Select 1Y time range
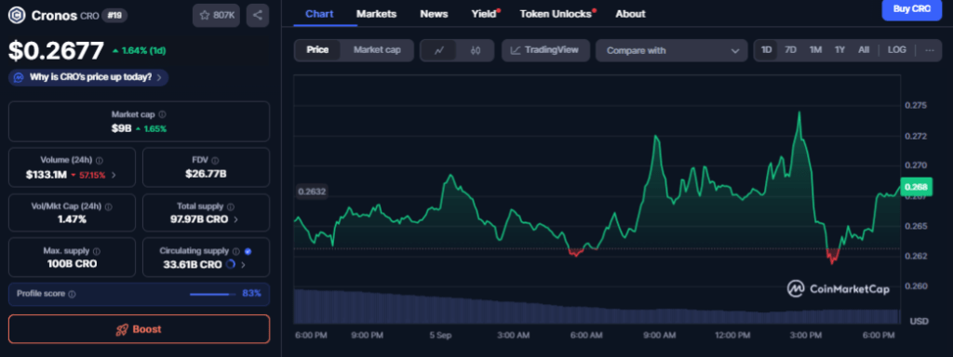Viewport: 953px width, 357px height. tap(840, 50)
